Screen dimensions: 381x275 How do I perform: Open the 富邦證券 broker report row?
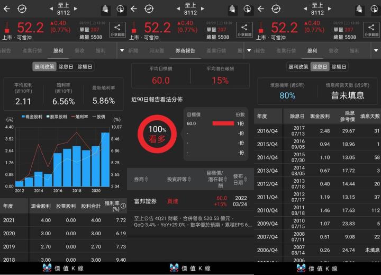pos(190,201)
